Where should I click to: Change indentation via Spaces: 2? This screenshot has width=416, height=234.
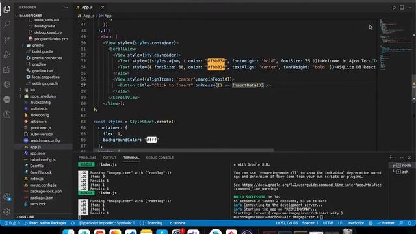click(310, 223)
